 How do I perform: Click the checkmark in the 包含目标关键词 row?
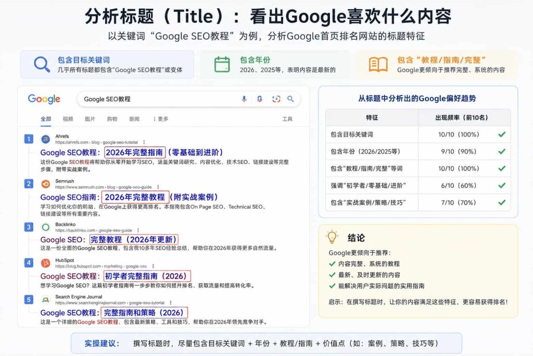502,134
